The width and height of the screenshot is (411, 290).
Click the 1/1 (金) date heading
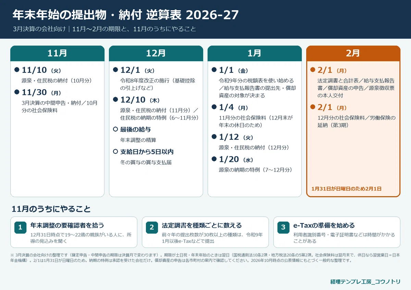click(234, 70)
